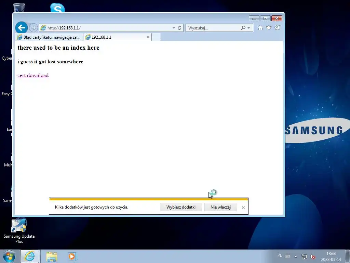Refresh the page with the reload icon
The height and width of the screenshot is (263, 350).
[179, 28]
